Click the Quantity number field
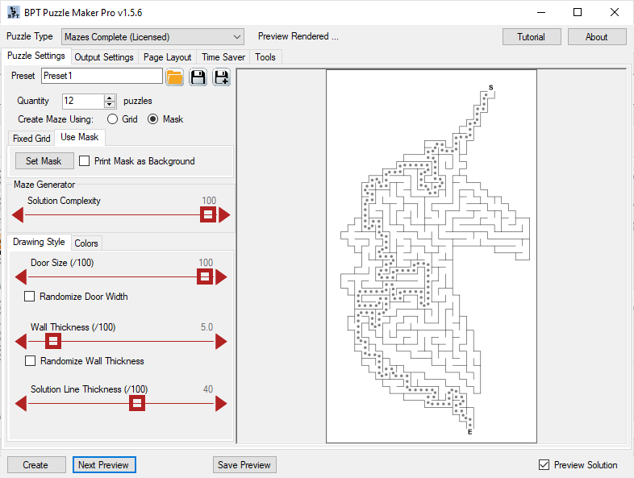The height and width of the screenshot is (478, 634). (x=83, y=101)
